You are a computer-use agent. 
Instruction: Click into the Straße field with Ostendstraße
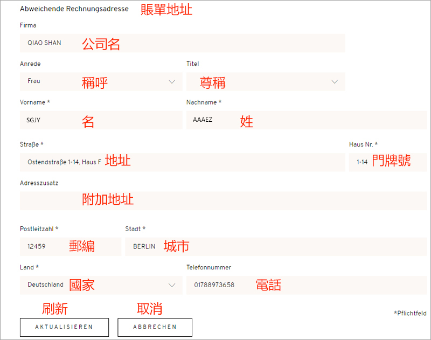click(x=182, y=162)
